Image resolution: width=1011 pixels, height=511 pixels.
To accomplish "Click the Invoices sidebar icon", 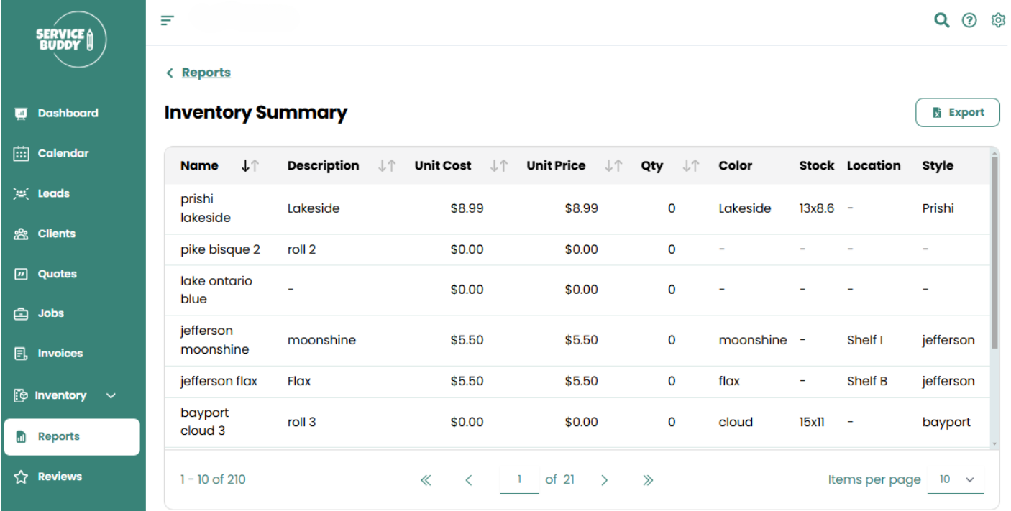I will coord(21,354).
